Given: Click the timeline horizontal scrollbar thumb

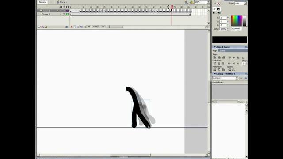Looking at the screenshot, I should (x=116, y=26).
